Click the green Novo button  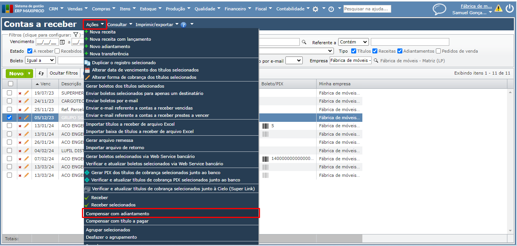coord(16,73)
